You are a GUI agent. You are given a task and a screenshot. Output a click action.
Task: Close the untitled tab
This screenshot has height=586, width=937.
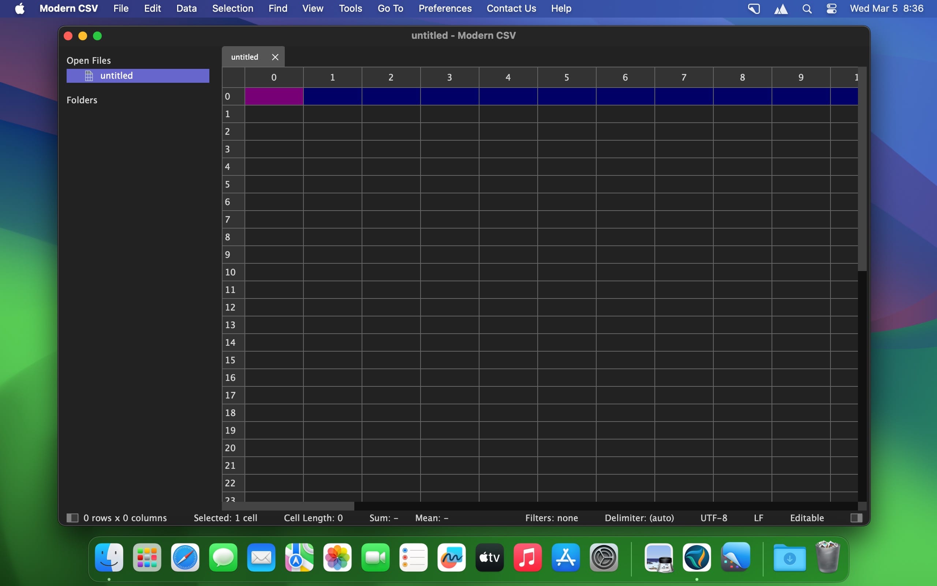pyautogui.click(x=275, y=57)
